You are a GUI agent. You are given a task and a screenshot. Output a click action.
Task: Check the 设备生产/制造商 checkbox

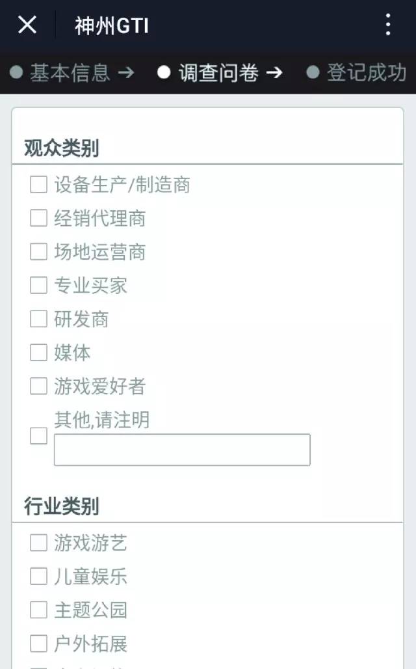(38, 185)
